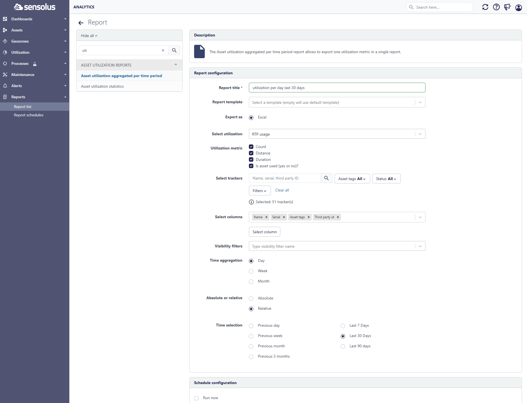Click the info icon beside Selected trackers
The height and width of the screenshot is (403, 527).
[251, 202]
